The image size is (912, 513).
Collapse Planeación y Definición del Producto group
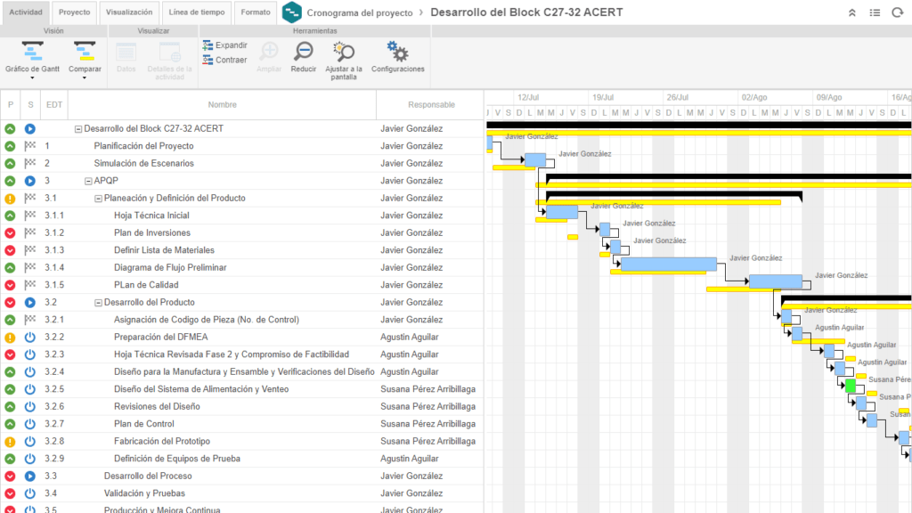(99, 199)
